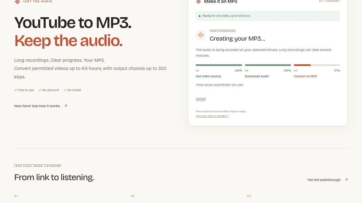The width and height of the screenshot is (362, 203).
Task: Click LESS FUSS, MORE LISTENING label
Action: 38,166
